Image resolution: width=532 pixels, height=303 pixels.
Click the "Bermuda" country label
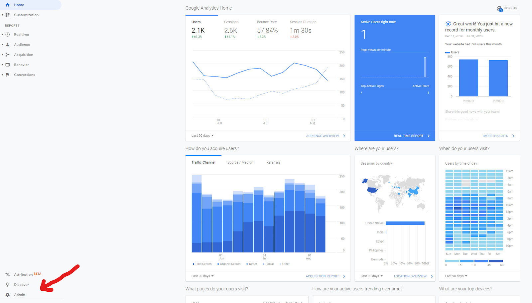377,259
